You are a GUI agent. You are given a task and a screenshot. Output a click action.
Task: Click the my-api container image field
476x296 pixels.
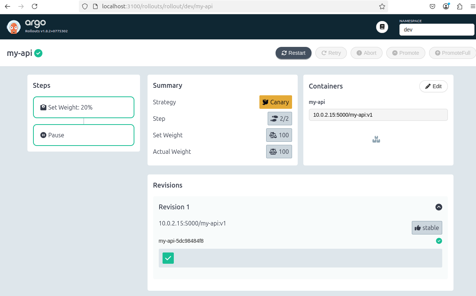click(x=378, y=115)
